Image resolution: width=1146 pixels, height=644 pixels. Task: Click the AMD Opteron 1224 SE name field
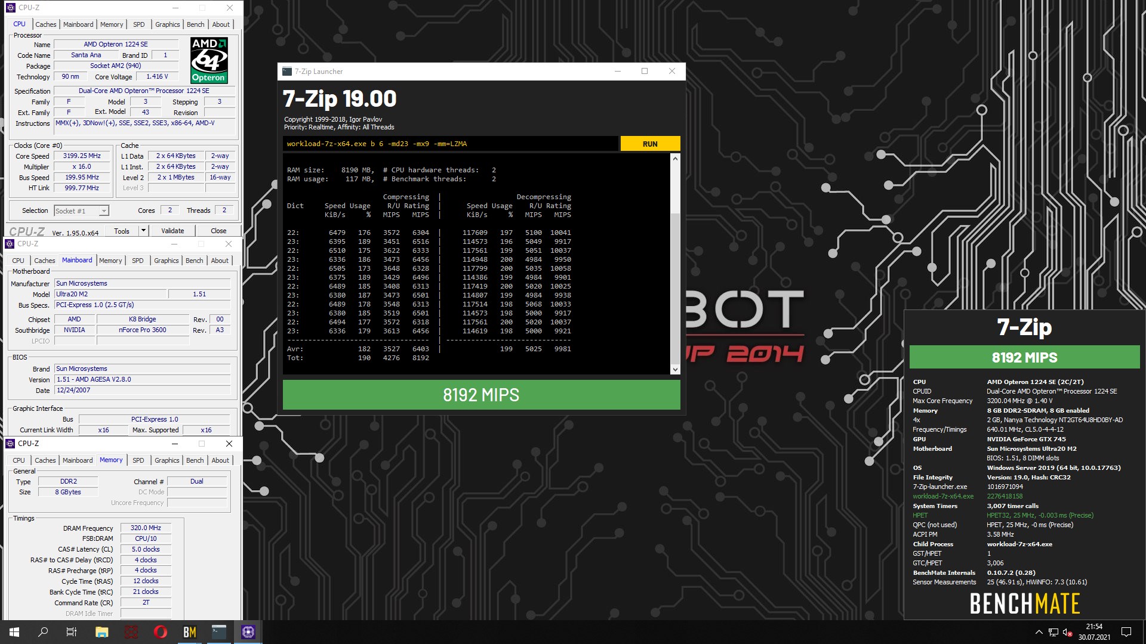pos(116,44)
